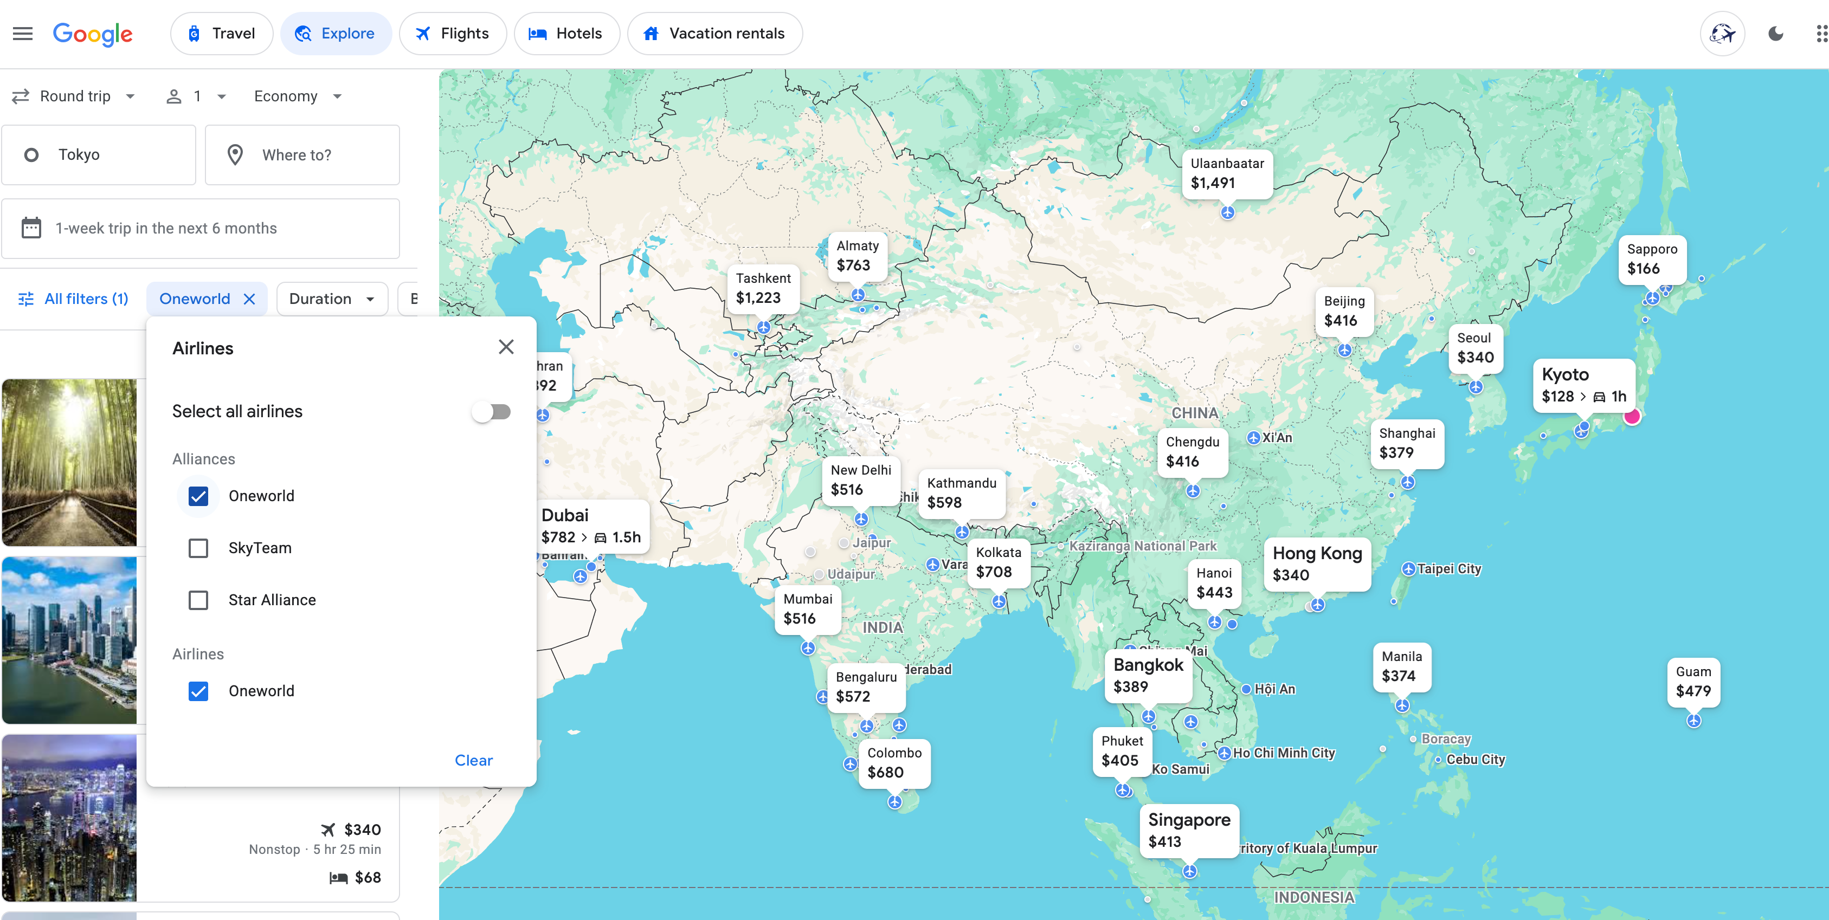
Task: Select the Kyoto $128 destination label
Action: [x=1583, y=385]
